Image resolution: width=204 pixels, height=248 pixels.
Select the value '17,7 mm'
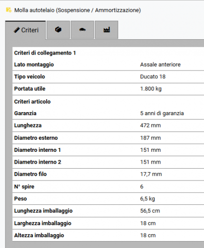click(x=151, y=174)
